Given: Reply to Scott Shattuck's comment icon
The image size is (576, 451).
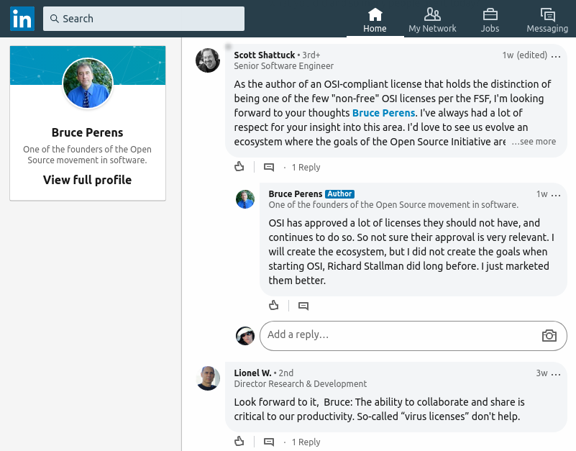Looking at the screenshot, I should click(x=269, y=168).
